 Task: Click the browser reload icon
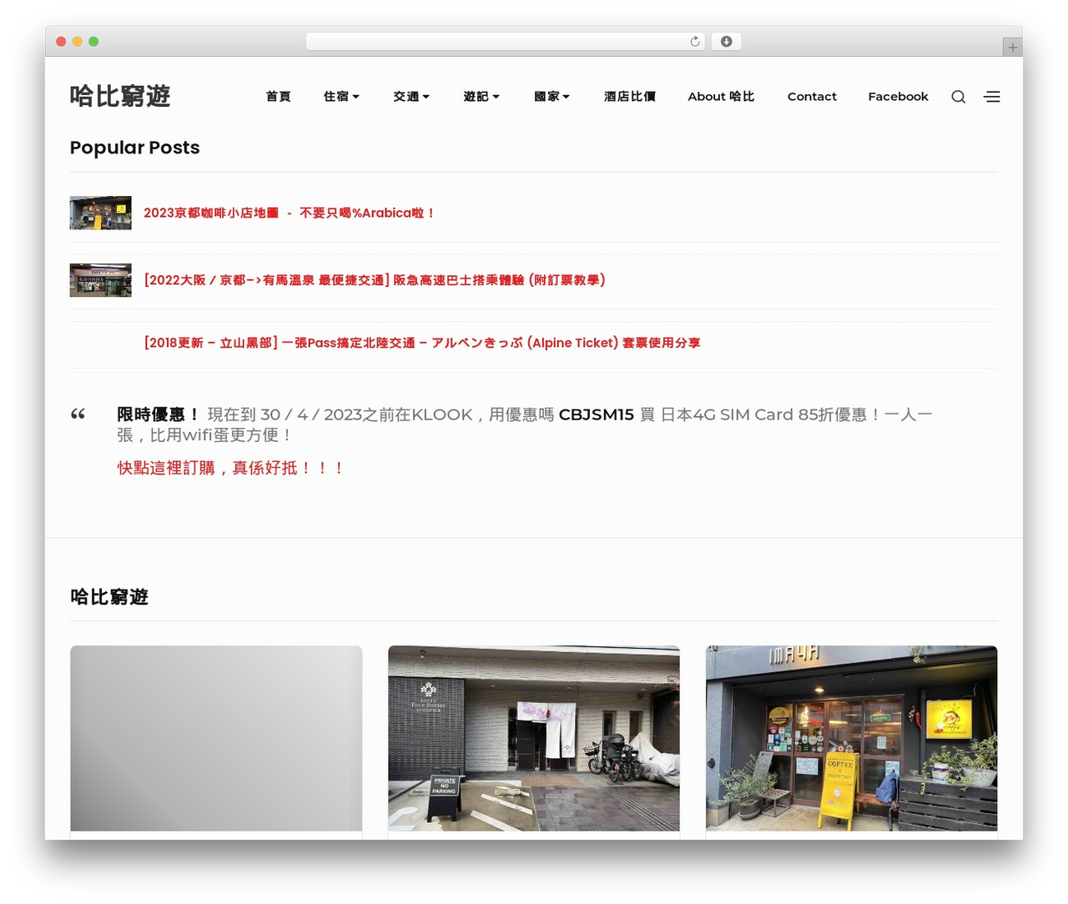tap(695, 42)
